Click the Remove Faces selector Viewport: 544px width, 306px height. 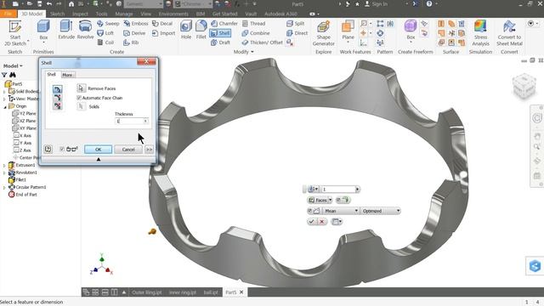click(x=82, y=88)
